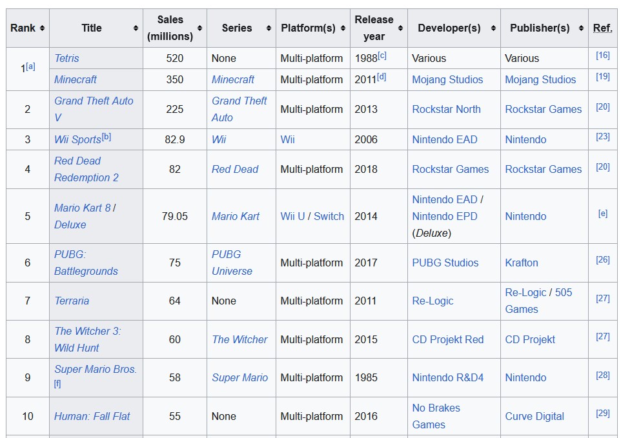Open the No Brakes Games developer link
Screen dimensions: 621x438
coord(436,416)
